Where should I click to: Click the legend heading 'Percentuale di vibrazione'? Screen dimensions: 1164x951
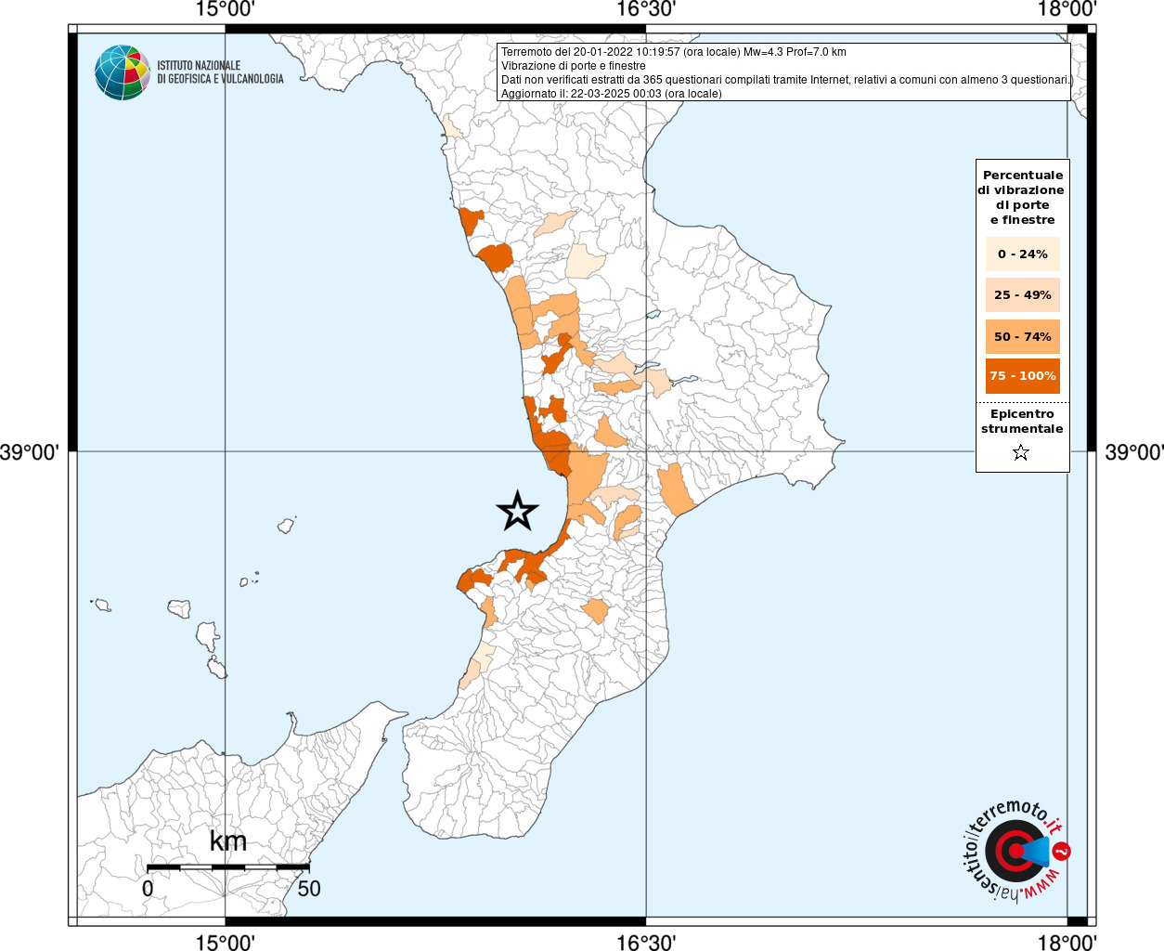point(1023,197)
